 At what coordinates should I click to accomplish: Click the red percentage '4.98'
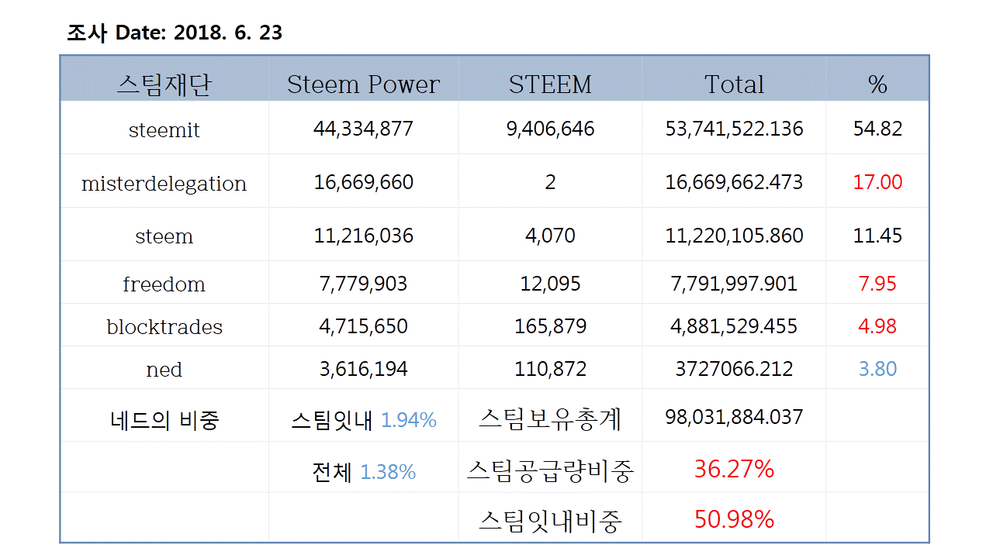(x=877, y=326)
